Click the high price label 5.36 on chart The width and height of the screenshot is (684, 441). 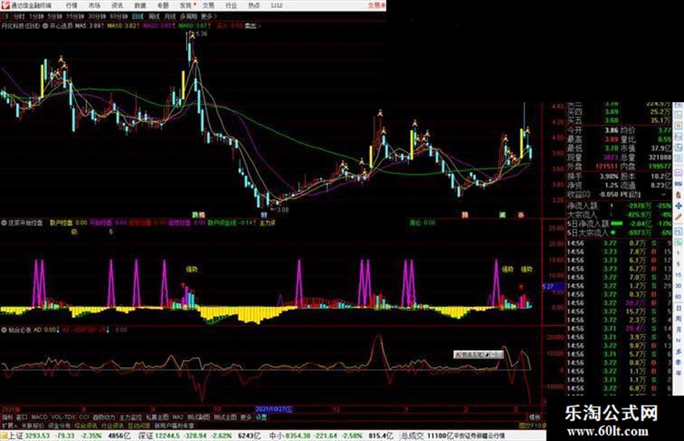point(202,33)
